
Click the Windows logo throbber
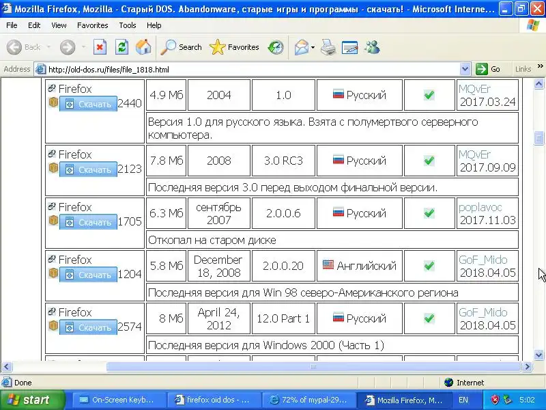point(533,25)
